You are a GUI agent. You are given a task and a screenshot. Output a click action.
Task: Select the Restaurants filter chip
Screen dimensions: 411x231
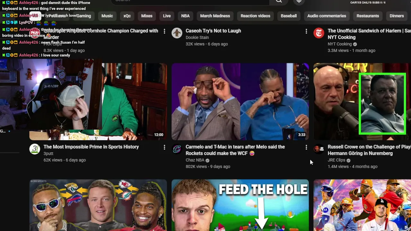[368, 16]
